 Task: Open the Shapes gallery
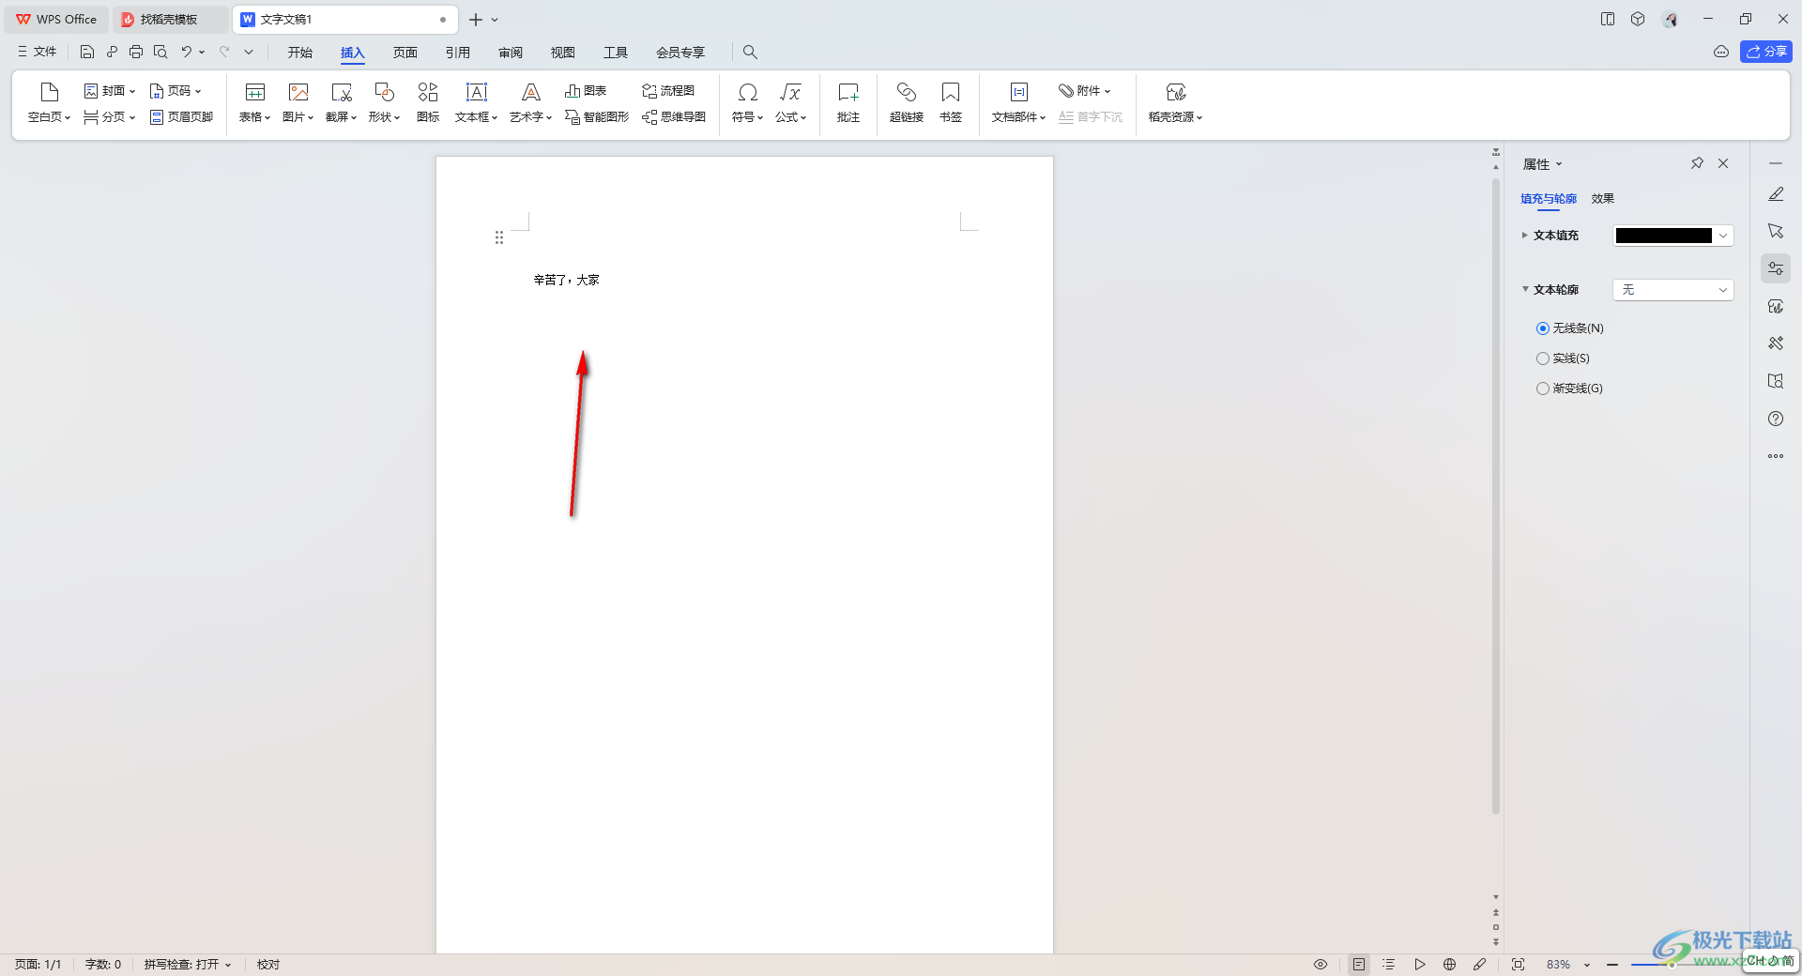tap(384, 102)
